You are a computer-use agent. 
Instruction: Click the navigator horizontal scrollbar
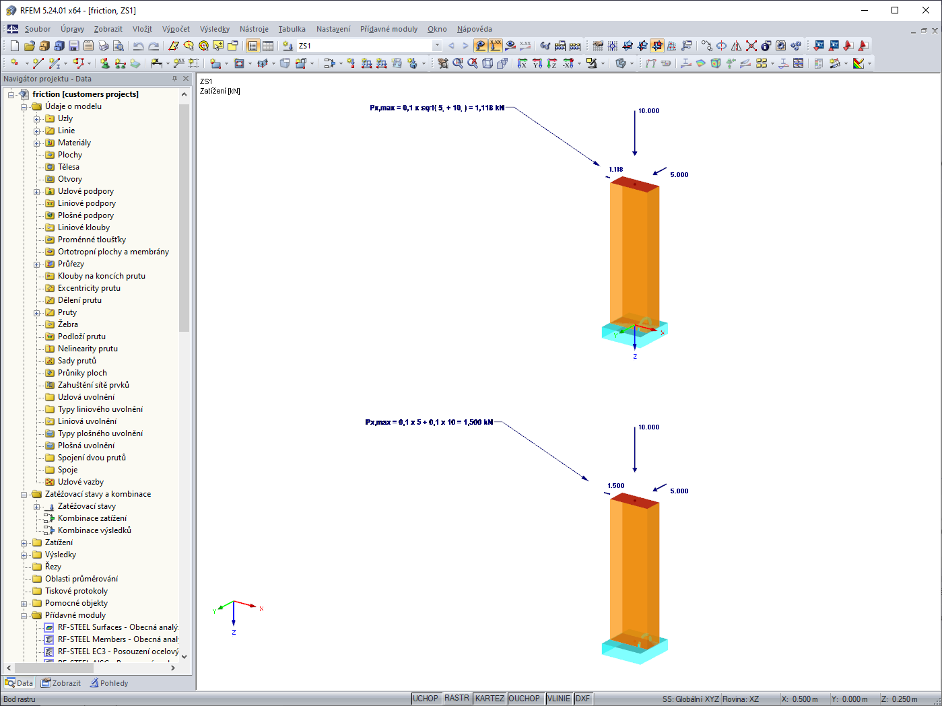tap(54, 668)
